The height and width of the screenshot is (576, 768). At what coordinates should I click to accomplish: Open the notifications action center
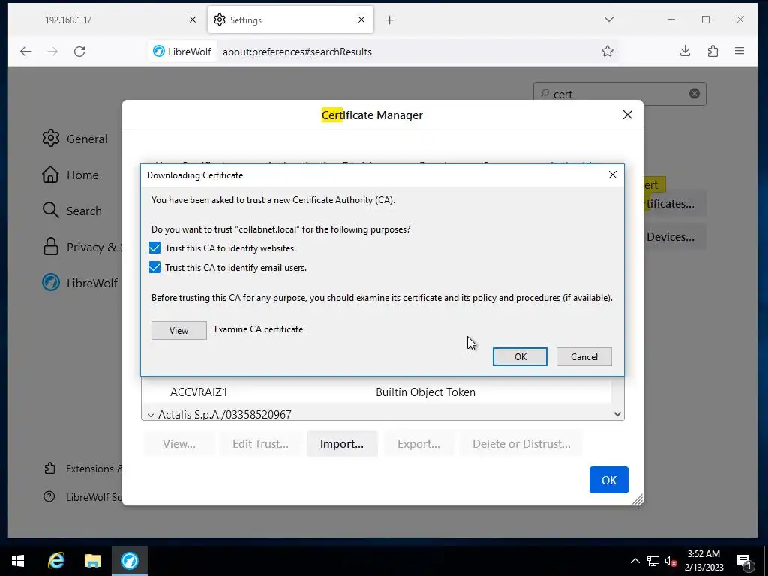click(x=744, y=561)
